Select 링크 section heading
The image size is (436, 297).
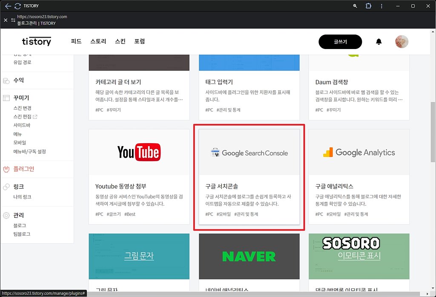pos(19,187)
